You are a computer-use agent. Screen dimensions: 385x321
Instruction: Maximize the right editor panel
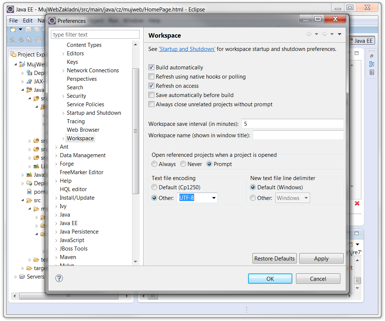point(357,53)
